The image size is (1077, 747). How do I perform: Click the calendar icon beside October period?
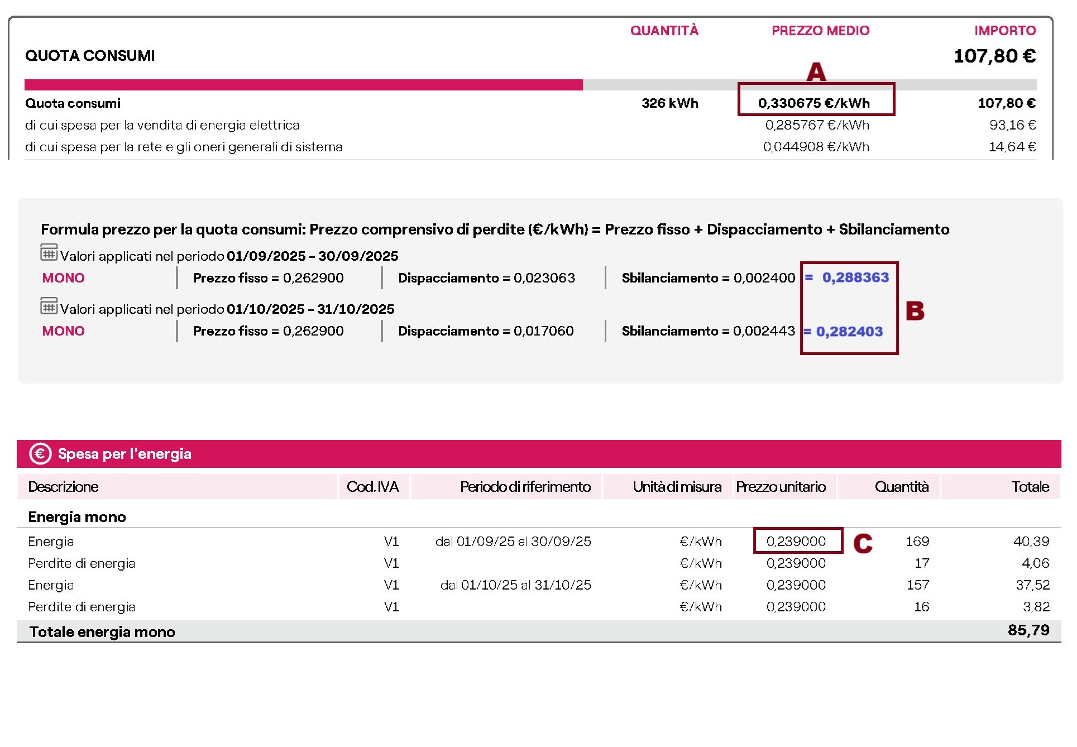(49, 306)
